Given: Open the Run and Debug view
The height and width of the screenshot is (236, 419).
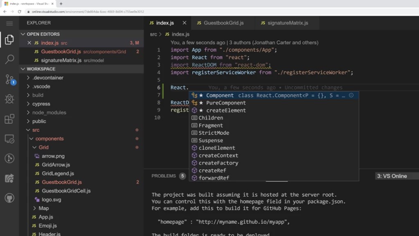Looking at the screenshot, I should point(9,99).
